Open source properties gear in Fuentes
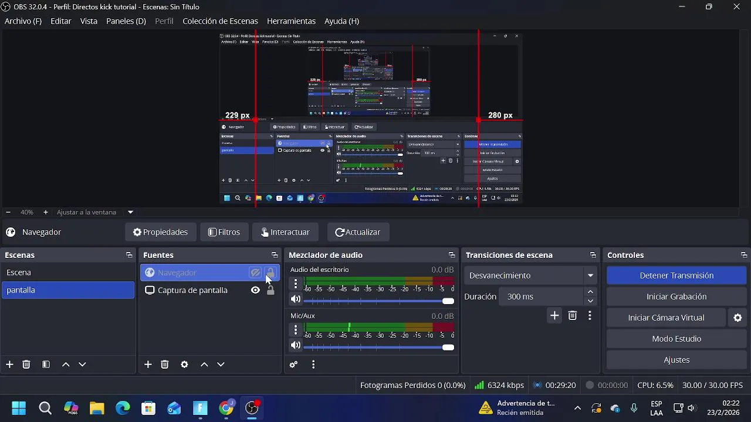 [x=184, y=365]
